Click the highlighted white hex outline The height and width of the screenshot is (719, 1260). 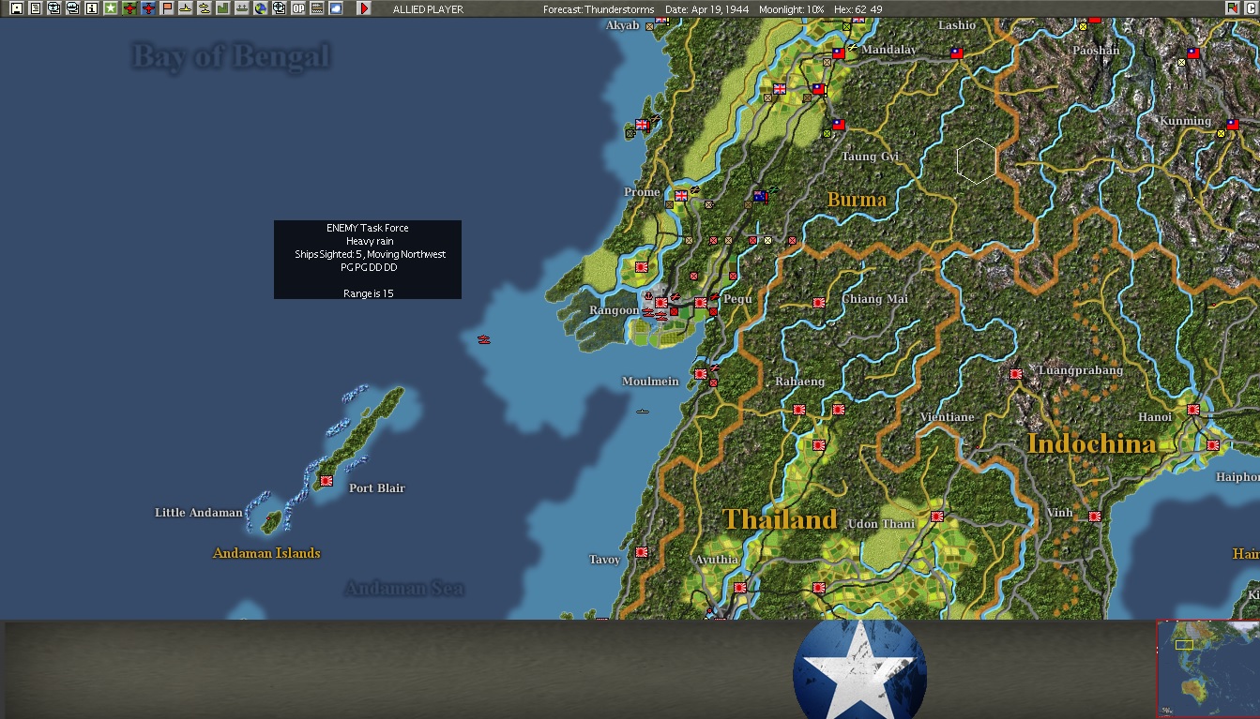(x=977, y=160)
